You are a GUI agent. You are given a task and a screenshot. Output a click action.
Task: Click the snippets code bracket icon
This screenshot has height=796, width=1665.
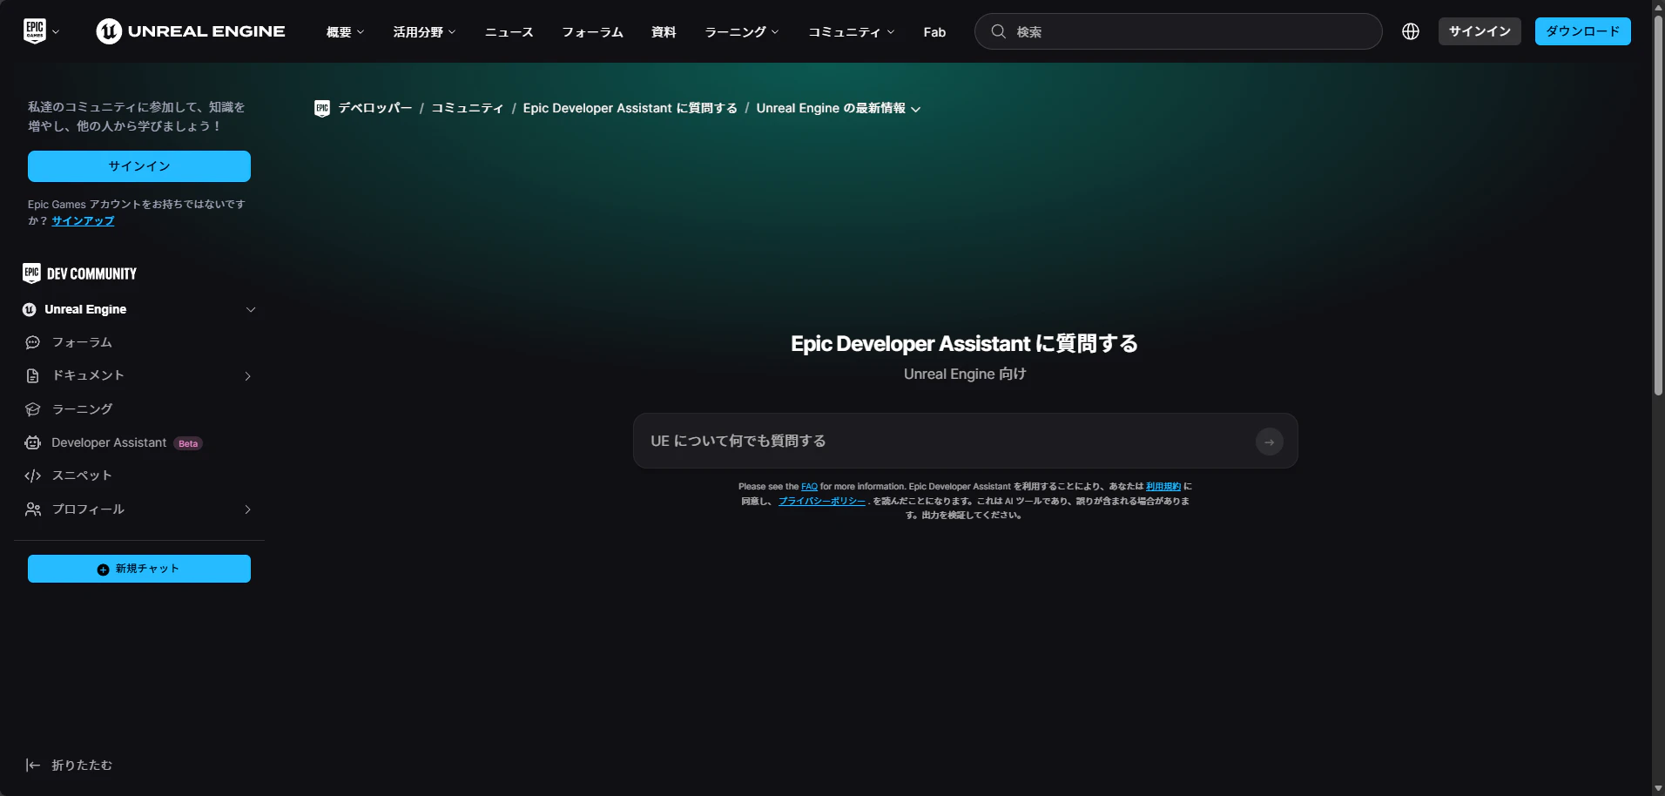click(x=33, y=476)
